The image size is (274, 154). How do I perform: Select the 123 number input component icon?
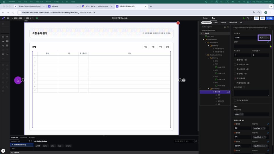(x=7, y=37)
